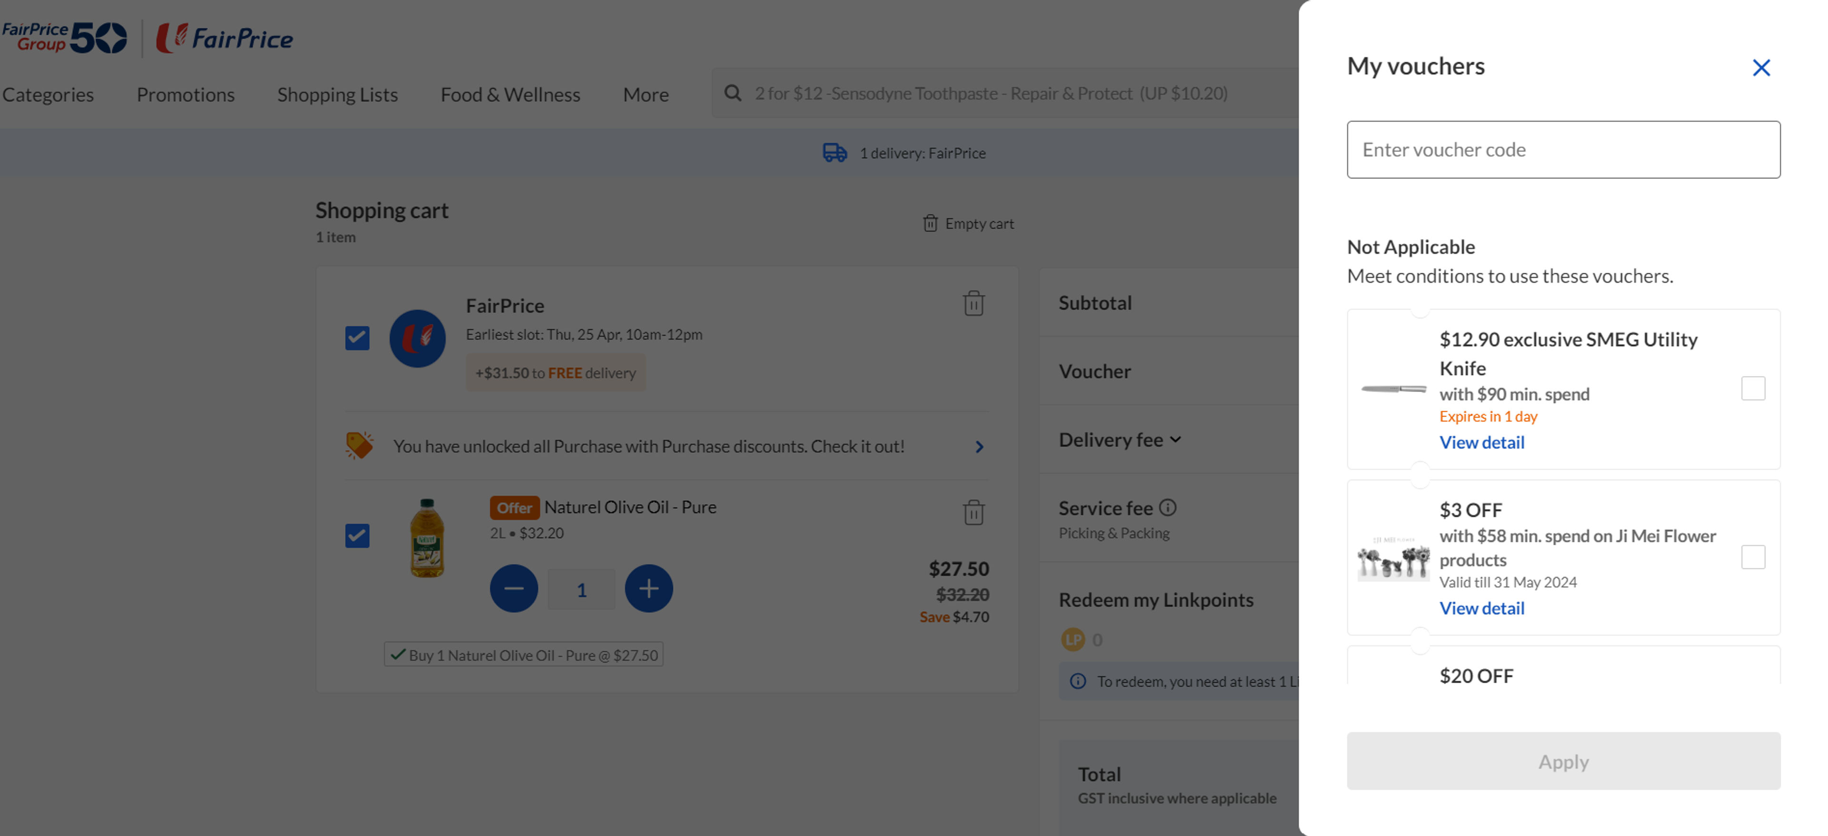Click the Linkpoints LP coin icon
The image size is (1828, 836).
(x=1072, y=639)
